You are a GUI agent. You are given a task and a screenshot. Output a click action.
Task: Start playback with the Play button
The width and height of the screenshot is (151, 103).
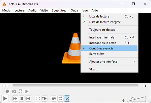click(x=5, y=98)
